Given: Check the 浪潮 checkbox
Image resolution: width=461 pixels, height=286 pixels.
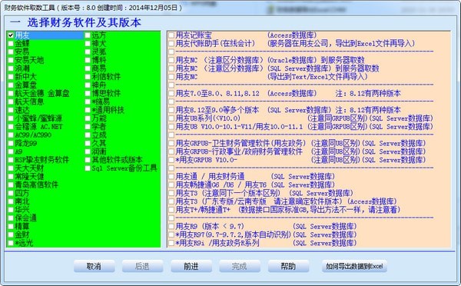Looking at the screenshot, I should tap(11, 68).
